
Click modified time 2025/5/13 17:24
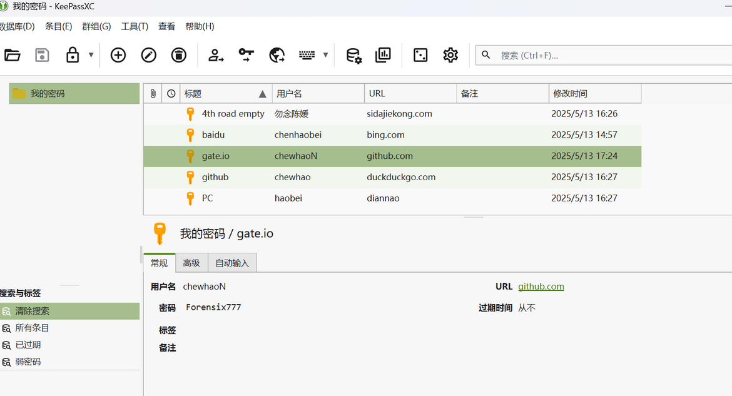(x=584, y=156)
